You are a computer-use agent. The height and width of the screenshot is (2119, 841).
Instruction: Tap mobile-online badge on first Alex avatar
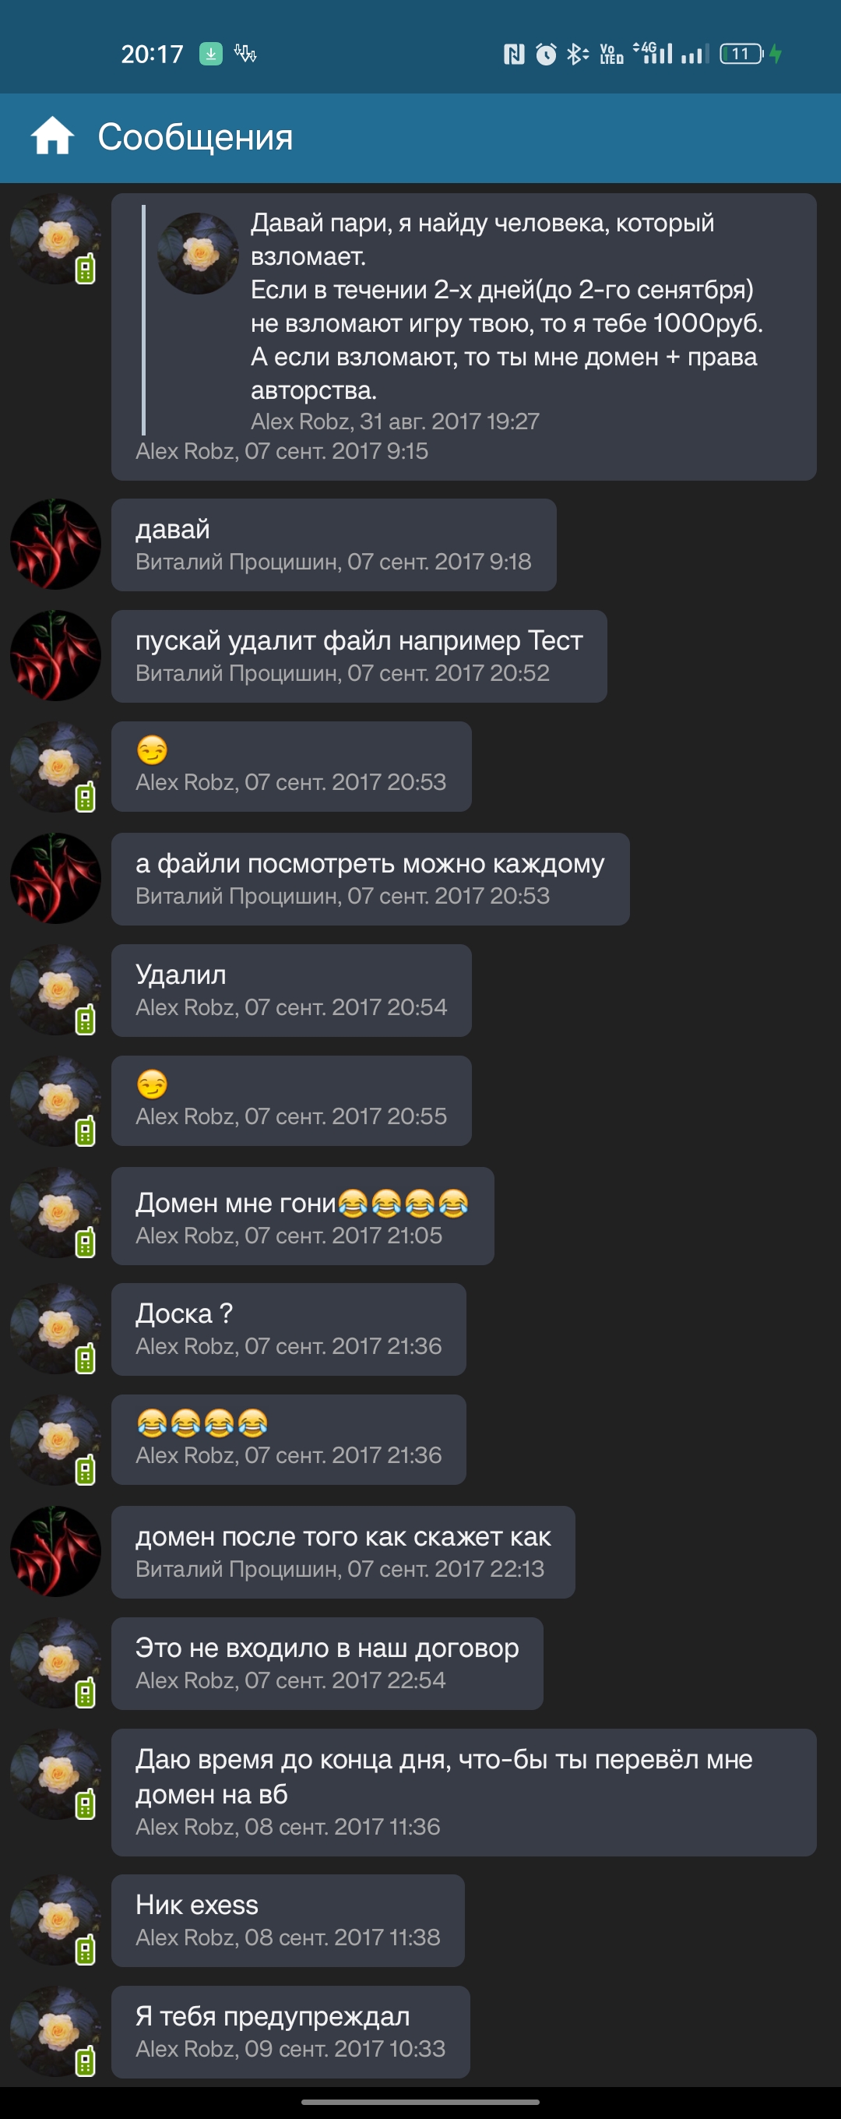(x=86, y=270)
